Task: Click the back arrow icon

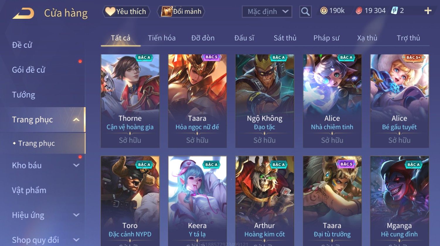Action: pyautogui.click(x=23, y=13)
